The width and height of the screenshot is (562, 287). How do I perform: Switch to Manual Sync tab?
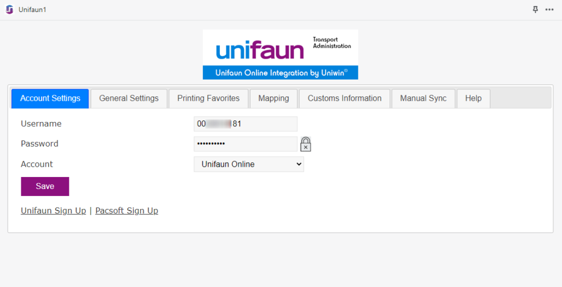coord(423,99)
